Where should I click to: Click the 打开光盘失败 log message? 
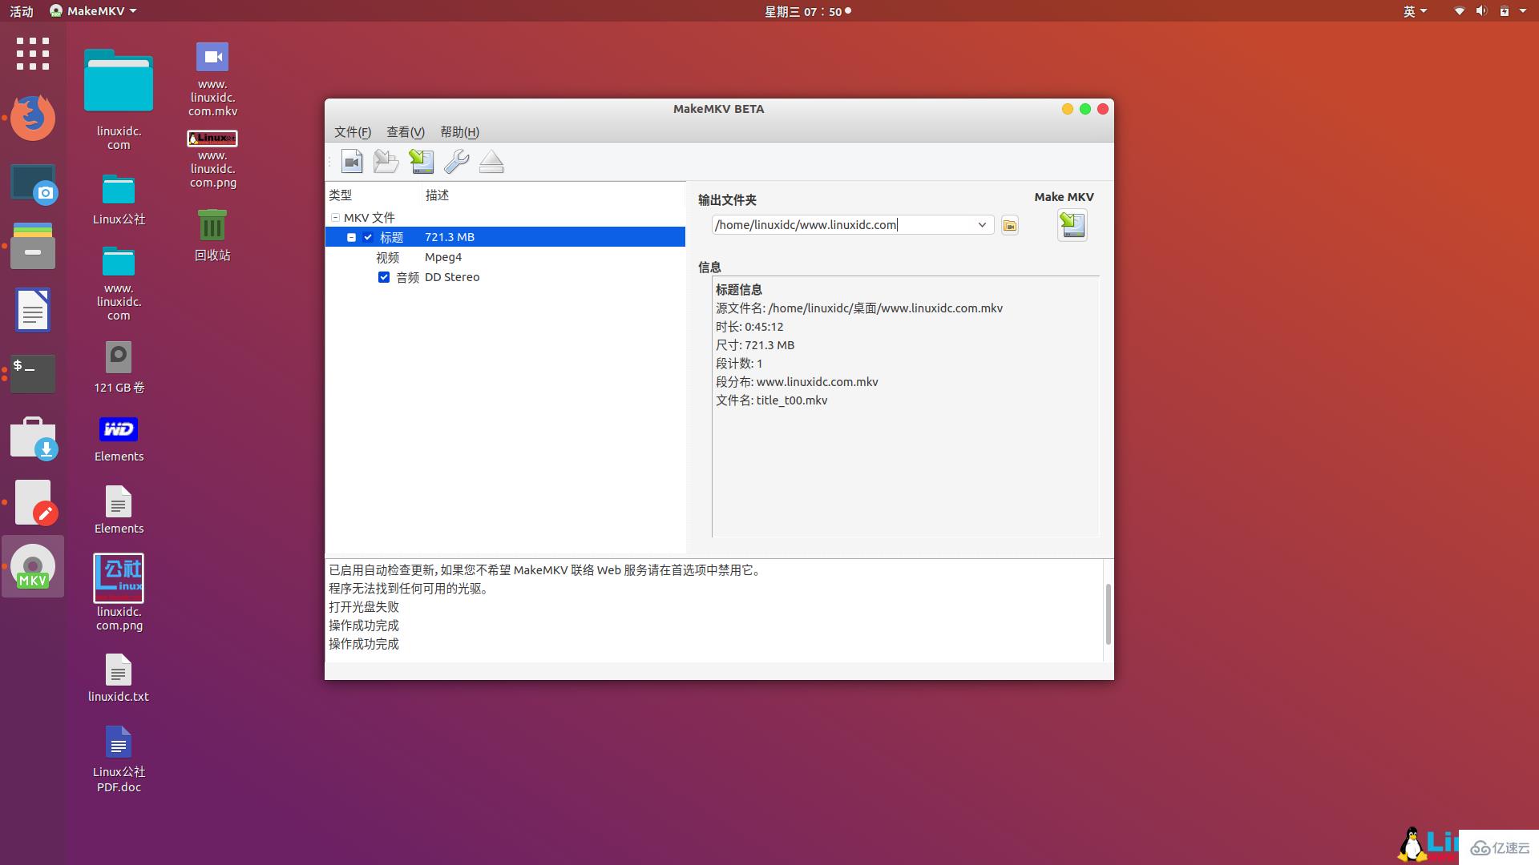pos(364,607)
